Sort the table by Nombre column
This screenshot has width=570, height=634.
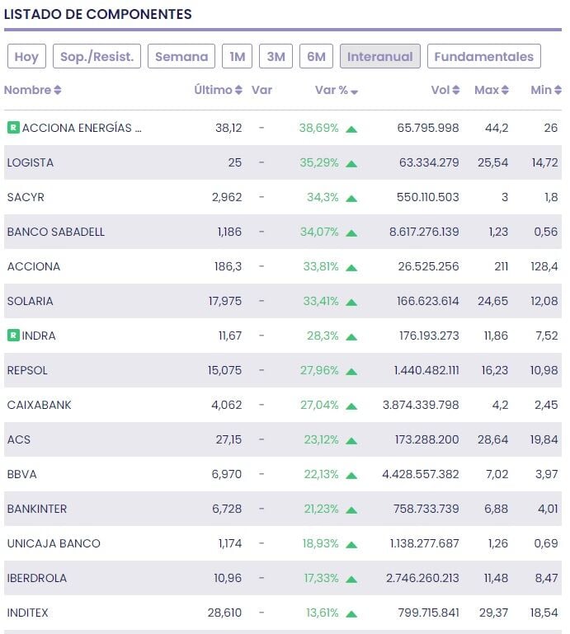(x=32, y=90)
